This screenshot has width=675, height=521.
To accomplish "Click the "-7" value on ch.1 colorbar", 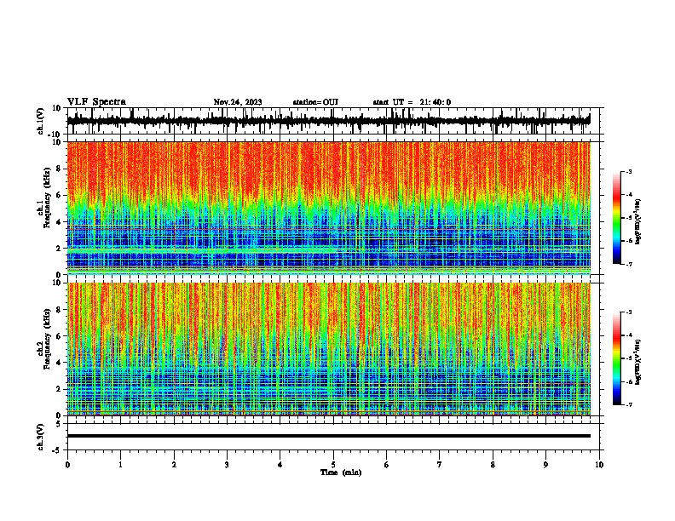I will coord(629,264).
